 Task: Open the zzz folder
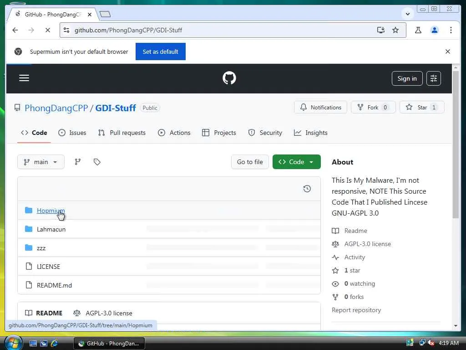click(41, 248)
